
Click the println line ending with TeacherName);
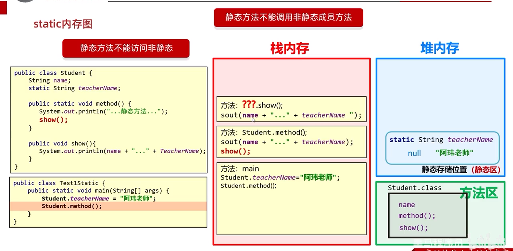[x=122, y=151]
